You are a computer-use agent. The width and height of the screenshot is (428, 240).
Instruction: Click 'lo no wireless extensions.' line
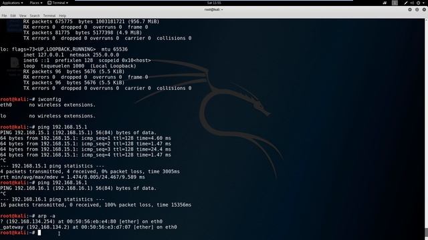point(47,116)
